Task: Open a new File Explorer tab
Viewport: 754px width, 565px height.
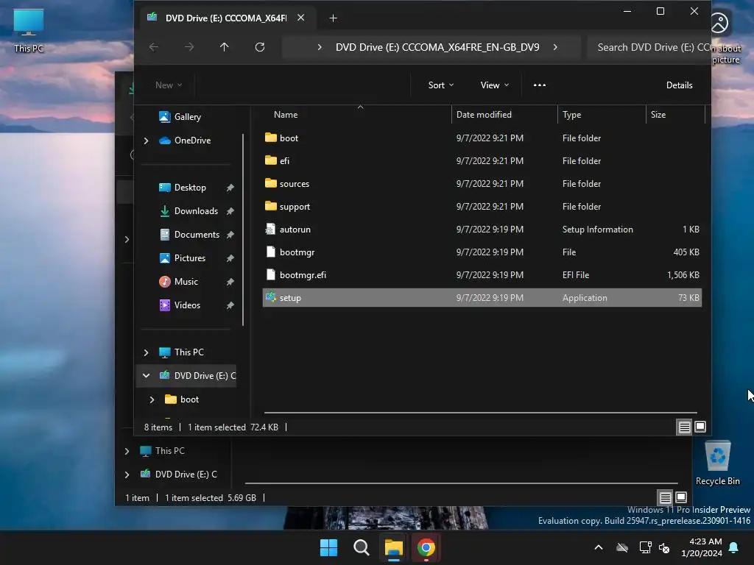Action: [x=333, y=18]
